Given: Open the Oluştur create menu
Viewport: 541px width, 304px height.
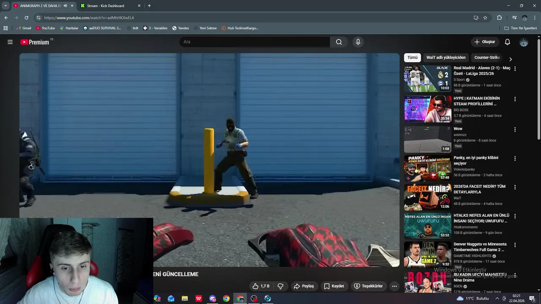Looking at the screenshot, I should (x=485, y=42).
